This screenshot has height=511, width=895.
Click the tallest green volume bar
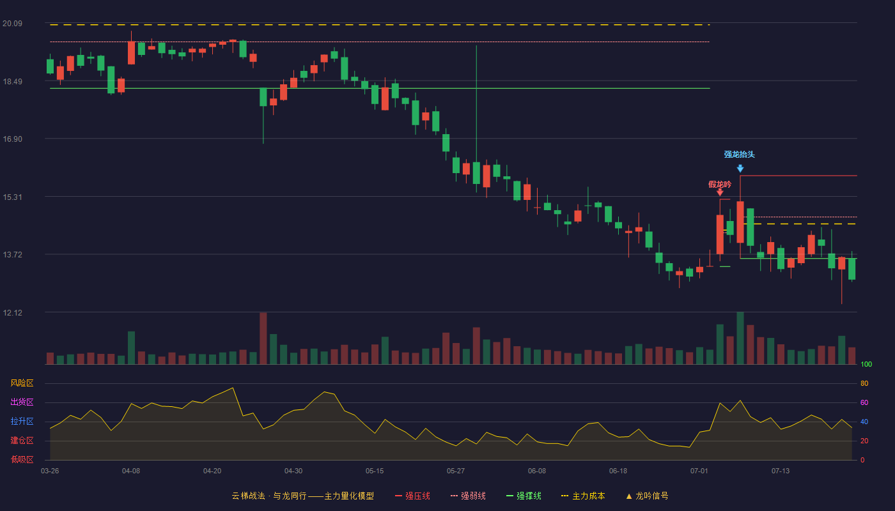(x=740, y=339)
